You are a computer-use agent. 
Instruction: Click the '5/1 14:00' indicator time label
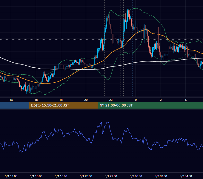11,176
